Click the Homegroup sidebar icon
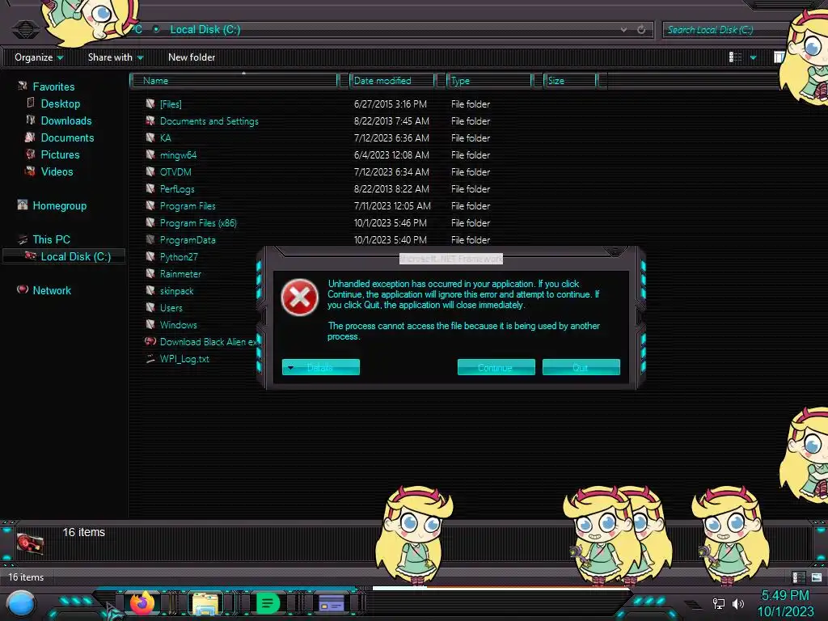 coord(22,205)
